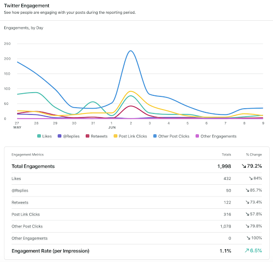Click the green up arrow beside 6.5%
273x262 pixels.
click(x=247, y=251)
